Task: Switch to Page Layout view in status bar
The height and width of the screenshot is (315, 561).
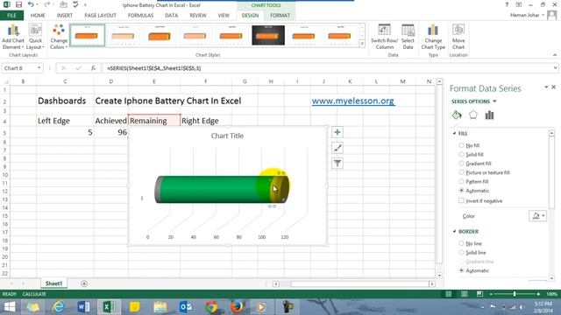Action: click(x=464, y=294)
